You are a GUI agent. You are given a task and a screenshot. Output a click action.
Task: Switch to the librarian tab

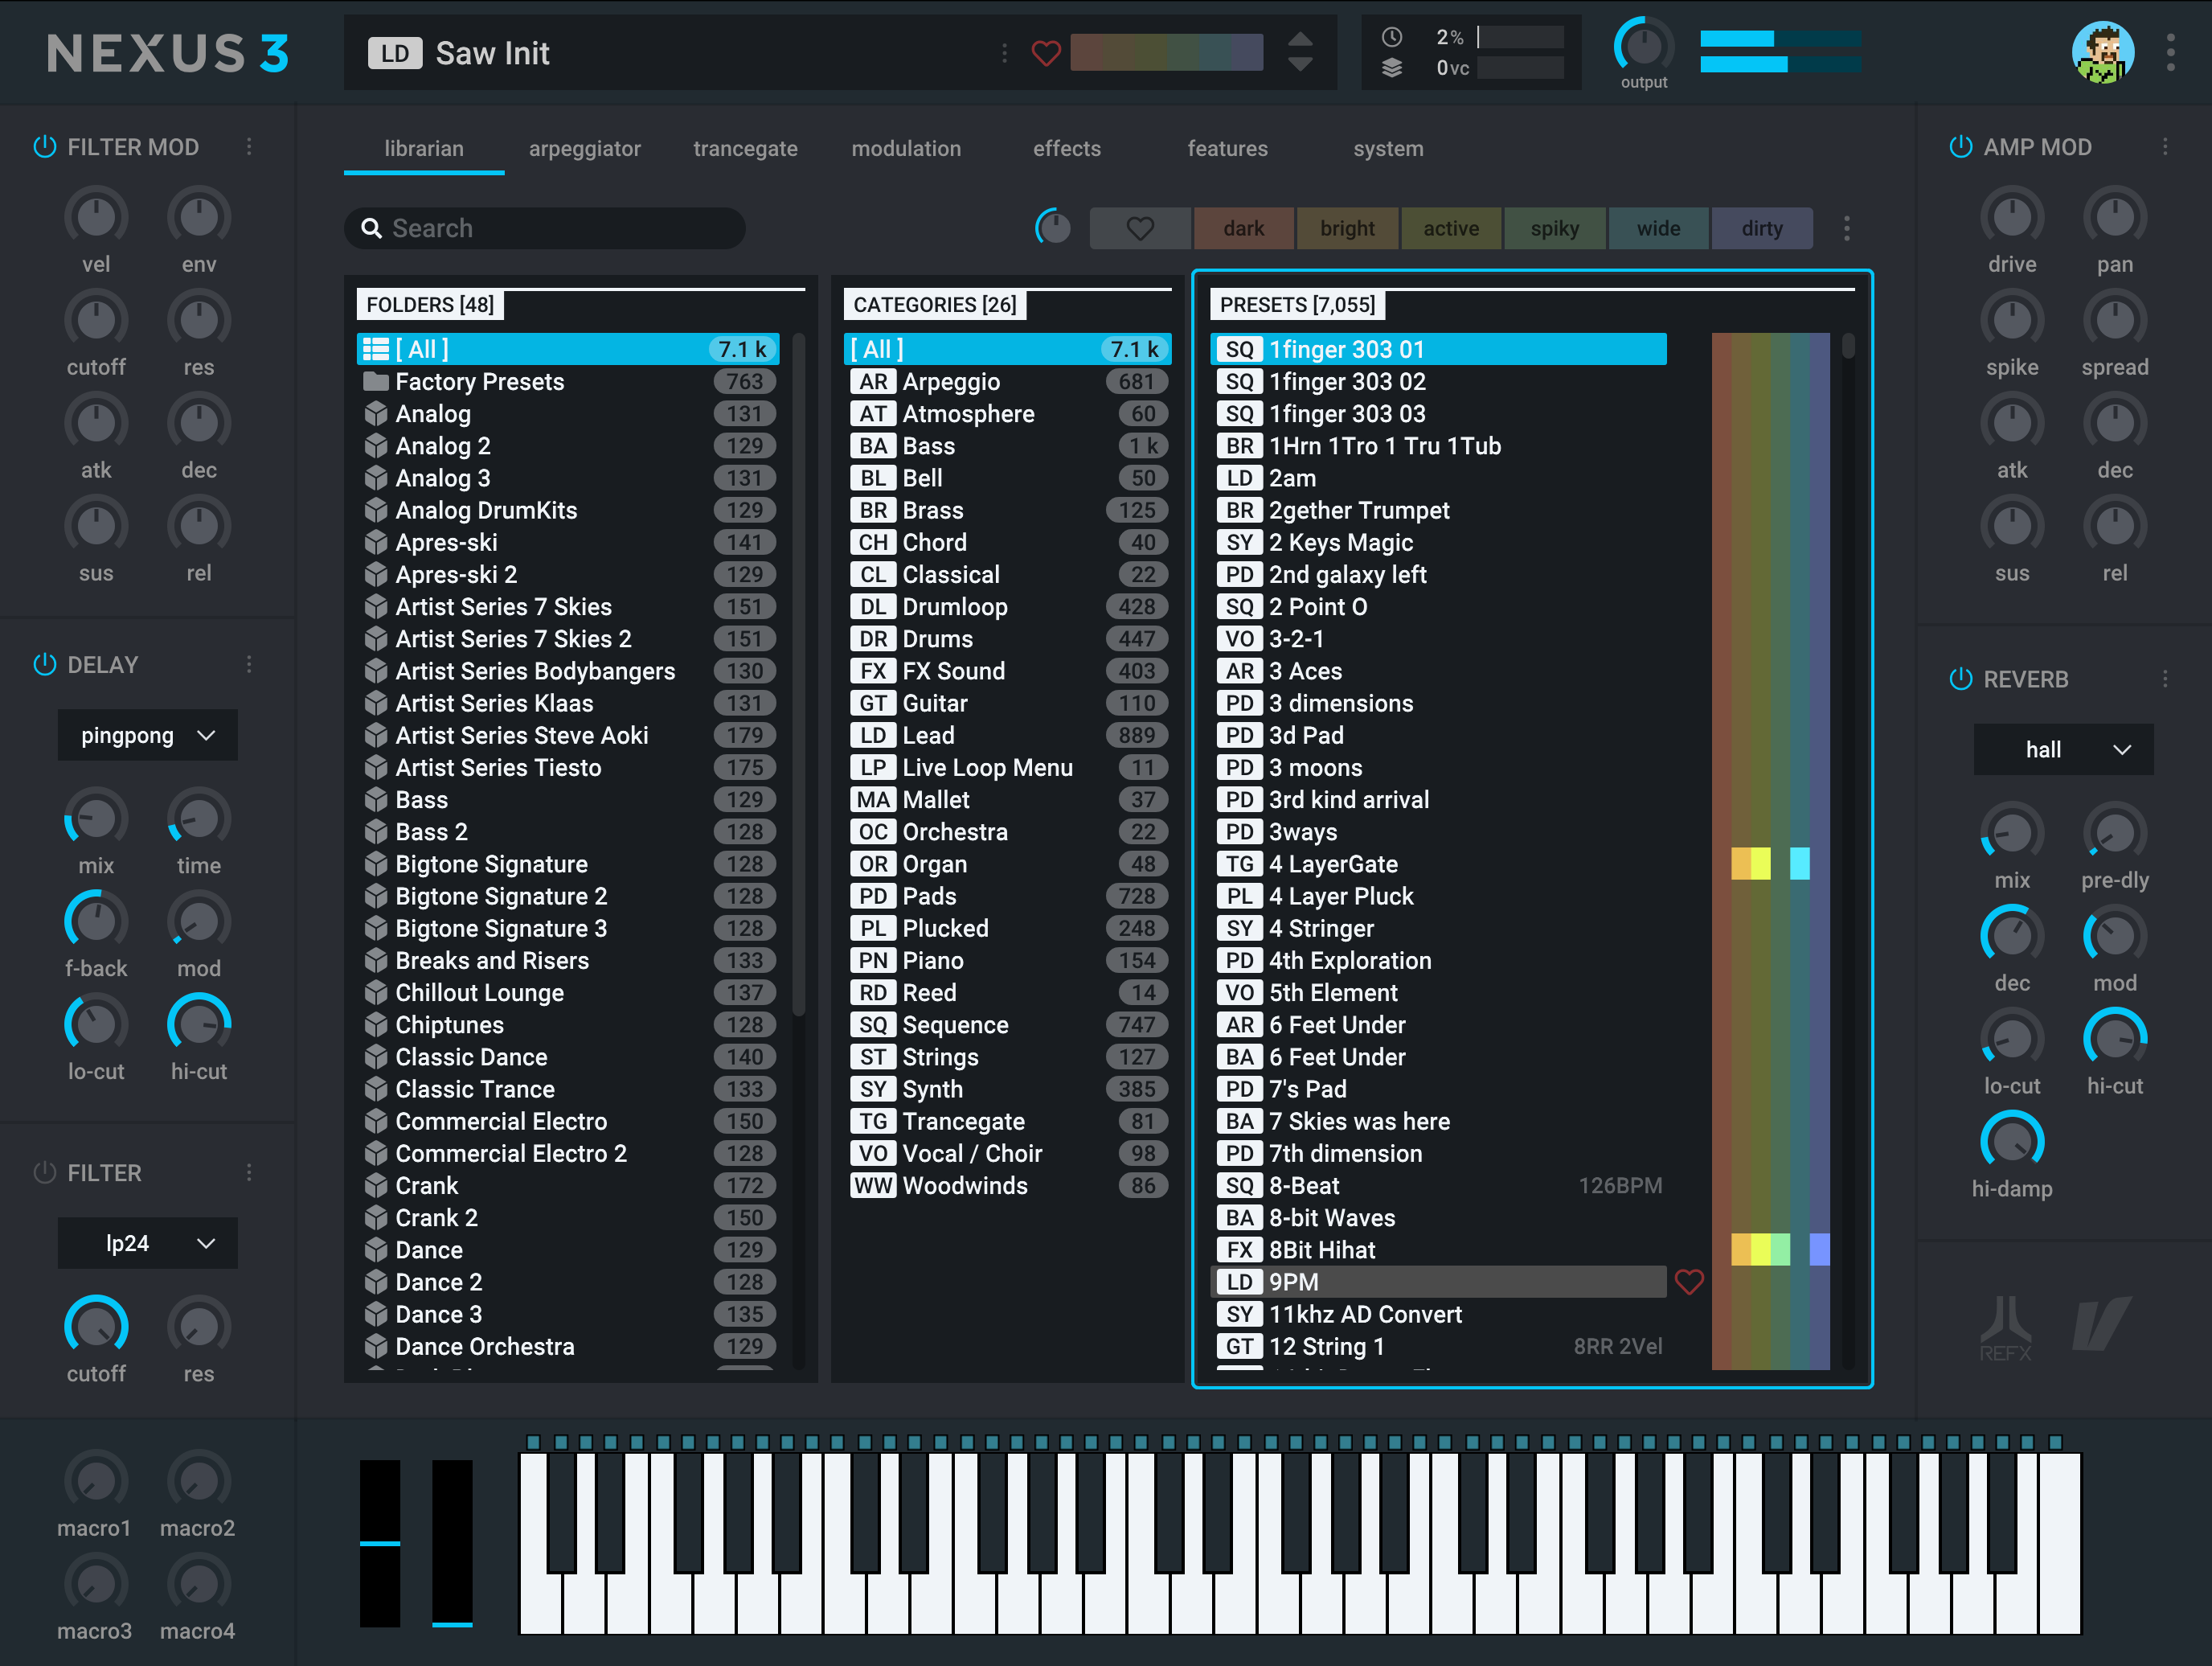click(424, 149)
